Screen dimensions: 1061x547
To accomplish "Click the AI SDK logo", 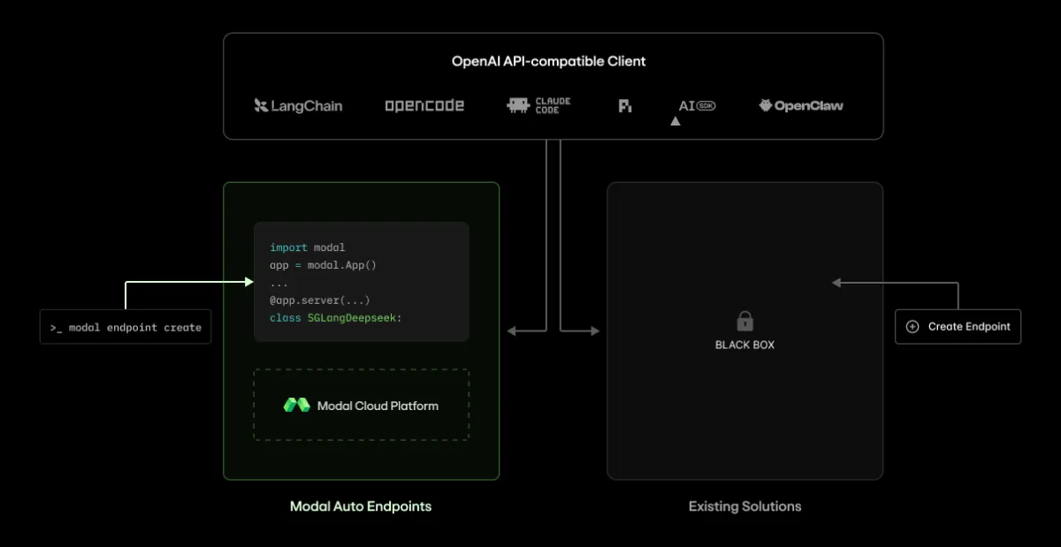I will [x=697, y=106].
